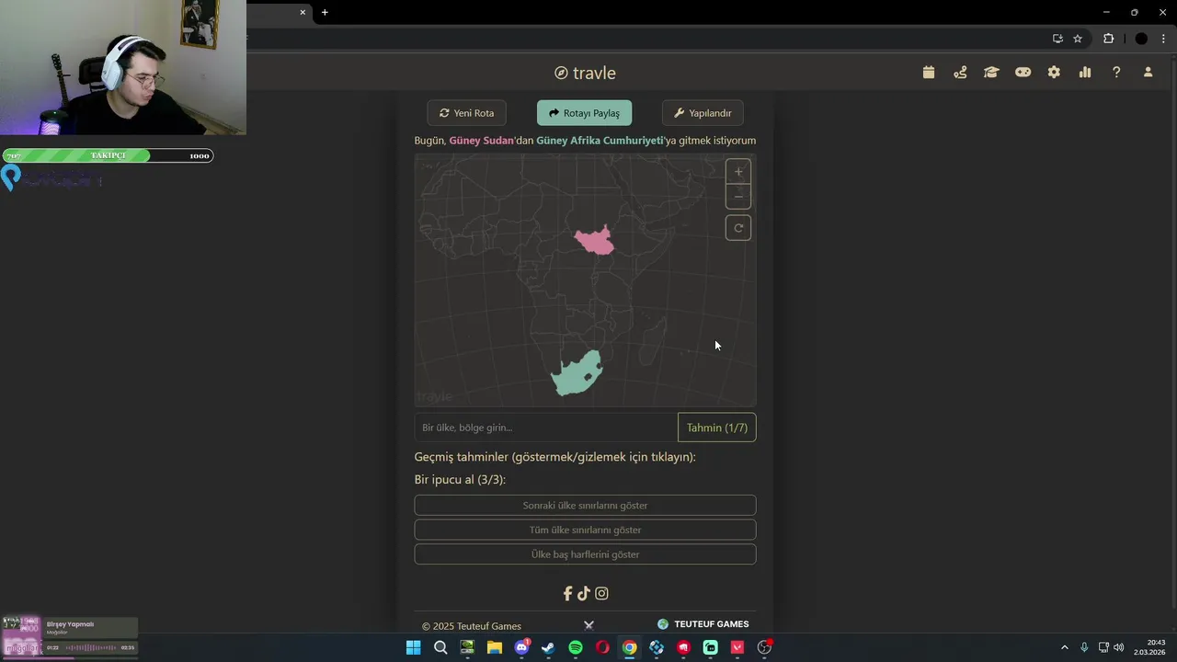Image resolution: width=1177 pixels, height=662 pixels.
Task: Open the calendar of past games
Action: point(929,73)
